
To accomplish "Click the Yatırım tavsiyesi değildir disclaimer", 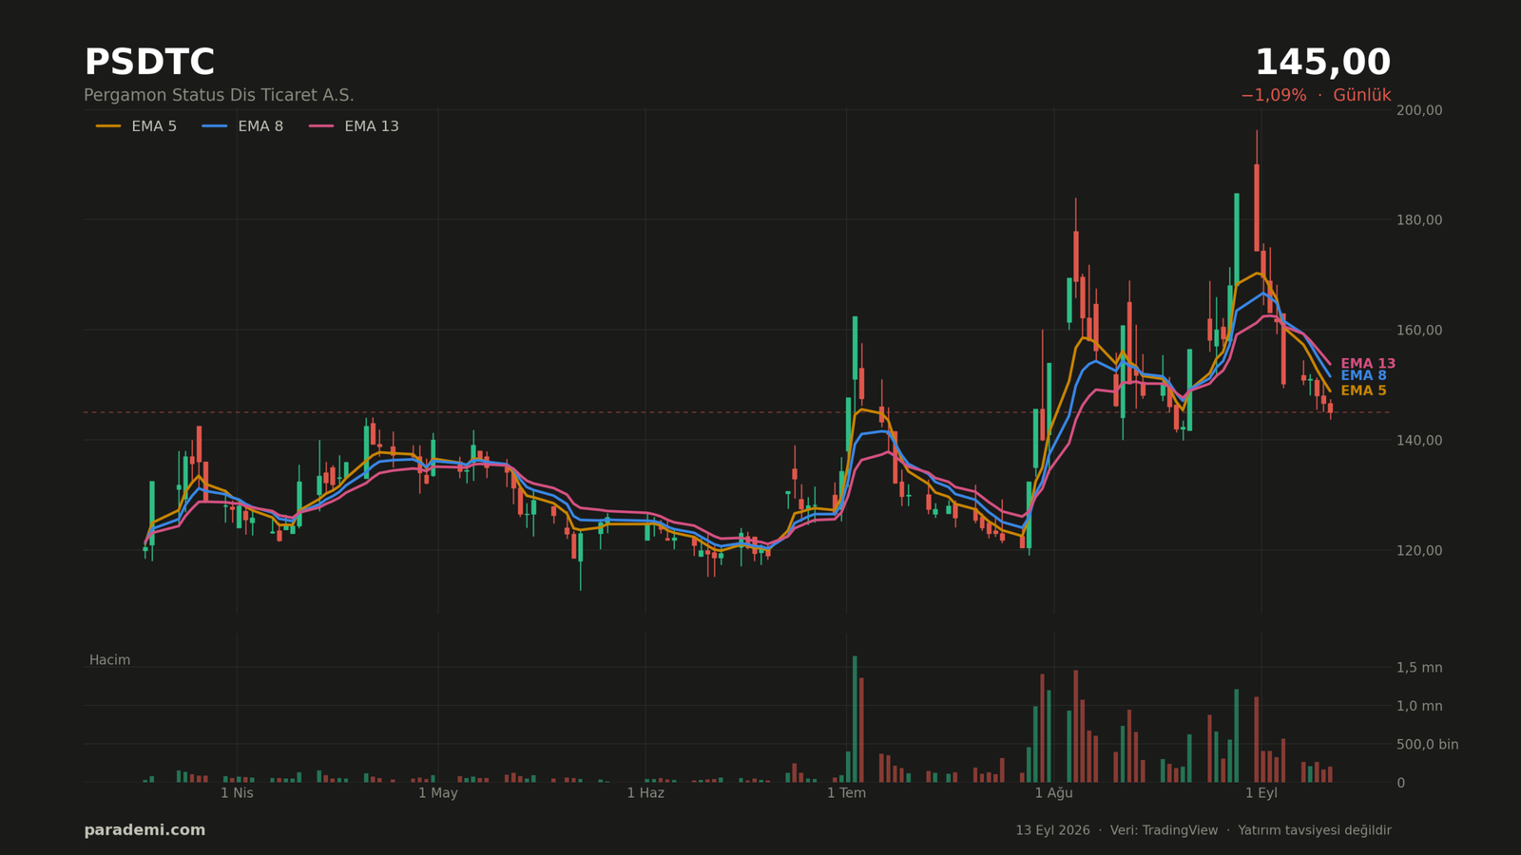I will point(1315,830).
